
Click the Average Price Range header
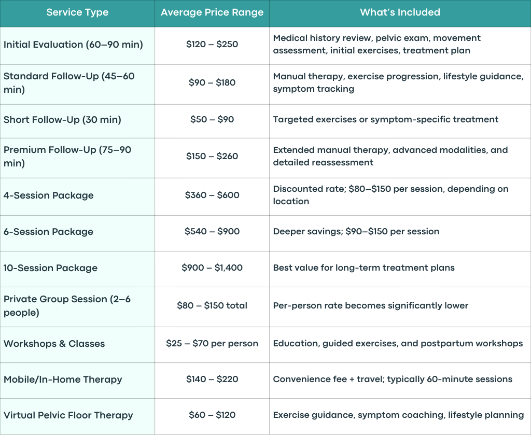(x=212, y=12)
